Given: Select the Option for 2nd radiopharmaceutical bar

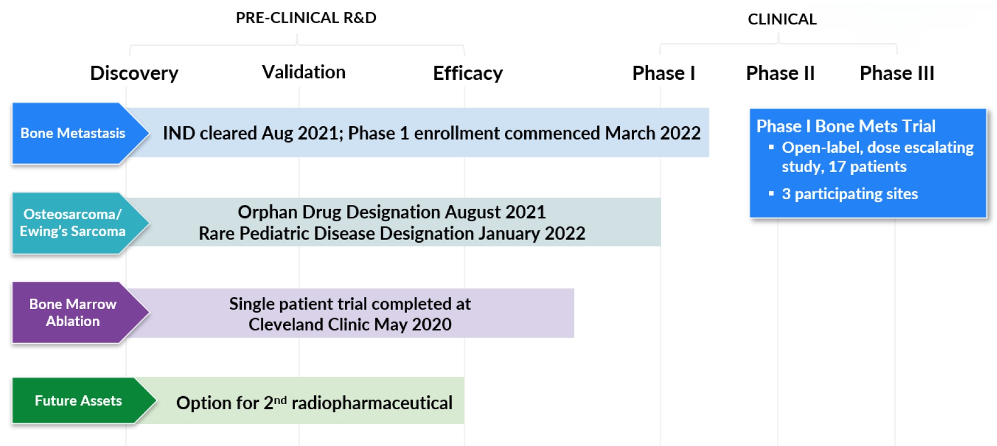Looking at the screenshot, I should click(314, 402).
